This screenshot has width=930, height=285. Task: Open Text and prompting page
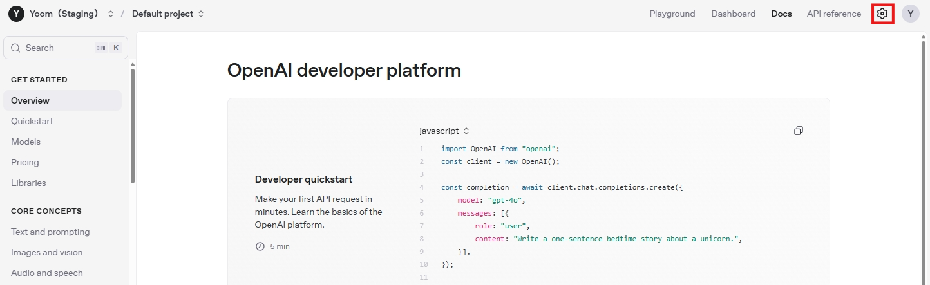click(x=50, y=232)
